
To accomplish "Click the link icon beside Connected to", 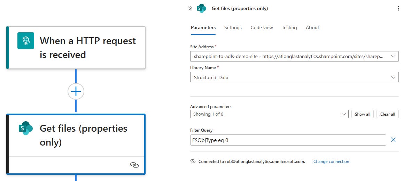I will [193, 161].
